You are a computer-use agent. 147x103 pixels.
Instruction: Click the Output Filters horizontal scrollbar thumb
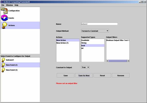(118, 61)
